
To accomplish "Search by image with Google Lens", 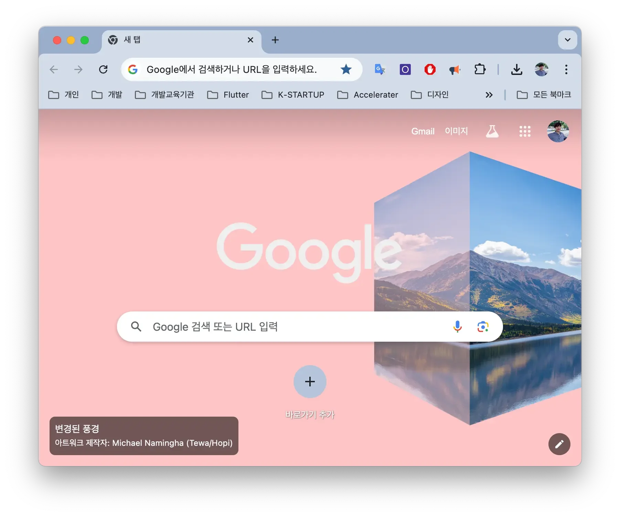I will 483,327.
